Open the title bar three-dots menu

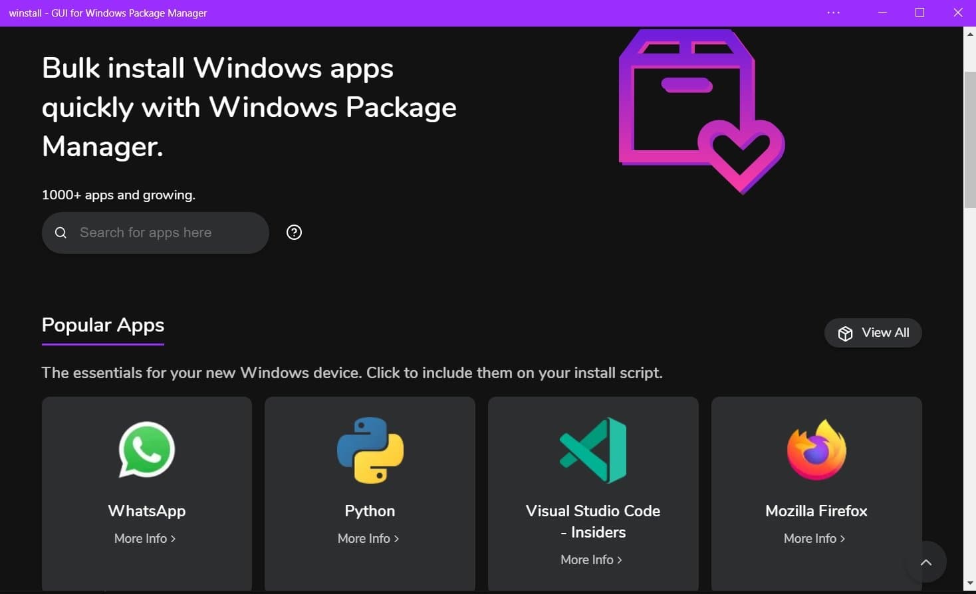pos(834,13)
